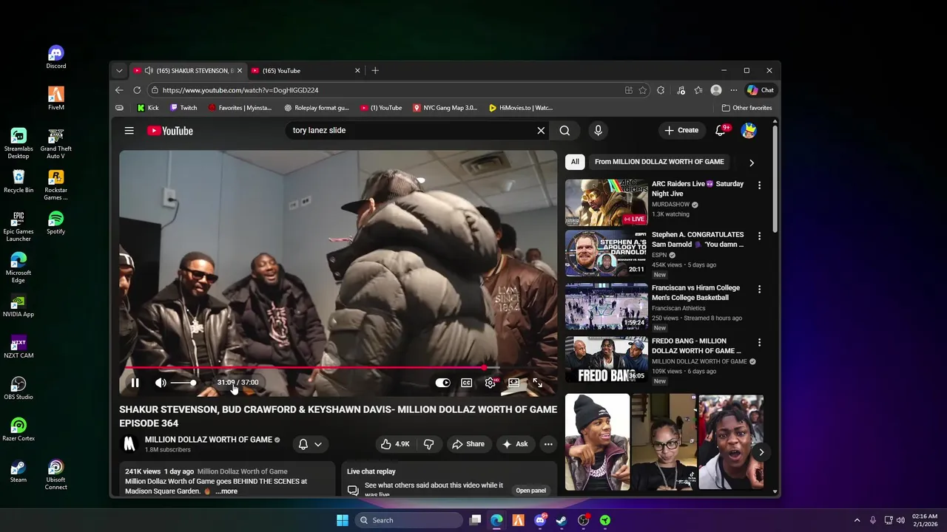Go to YouTube home via logo
This screenshot has width=947, height=532.
170,131
